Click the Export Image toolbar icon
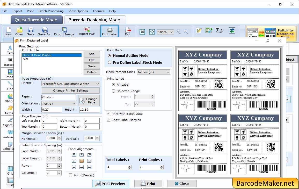Screen dimensions: 299x189 point(64,31)
